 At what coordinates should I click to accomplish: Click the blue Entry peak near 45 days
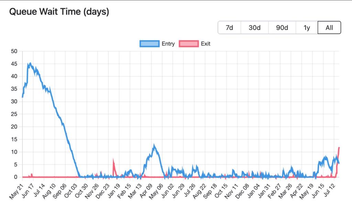coord(30,64)
